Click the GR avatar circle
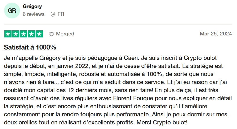The image size is (237, 129). click(x=12, y=11)
